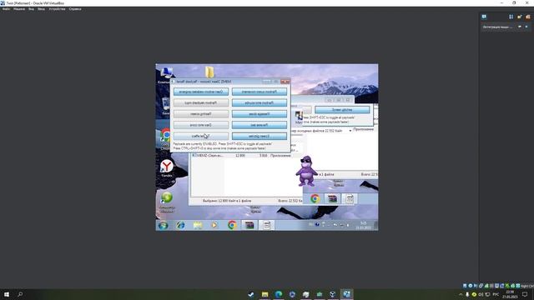Toggle the mirrored 'Flashing screen' payload button

[201, 114]
